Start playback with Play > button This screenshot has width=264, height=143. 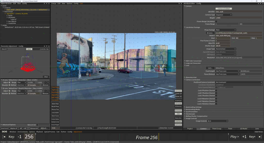coord(235,137)
